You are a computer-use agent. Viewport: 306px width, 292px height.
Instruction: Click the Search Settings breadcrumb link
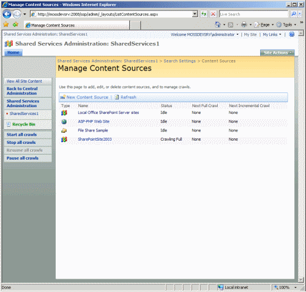point(179,61)
